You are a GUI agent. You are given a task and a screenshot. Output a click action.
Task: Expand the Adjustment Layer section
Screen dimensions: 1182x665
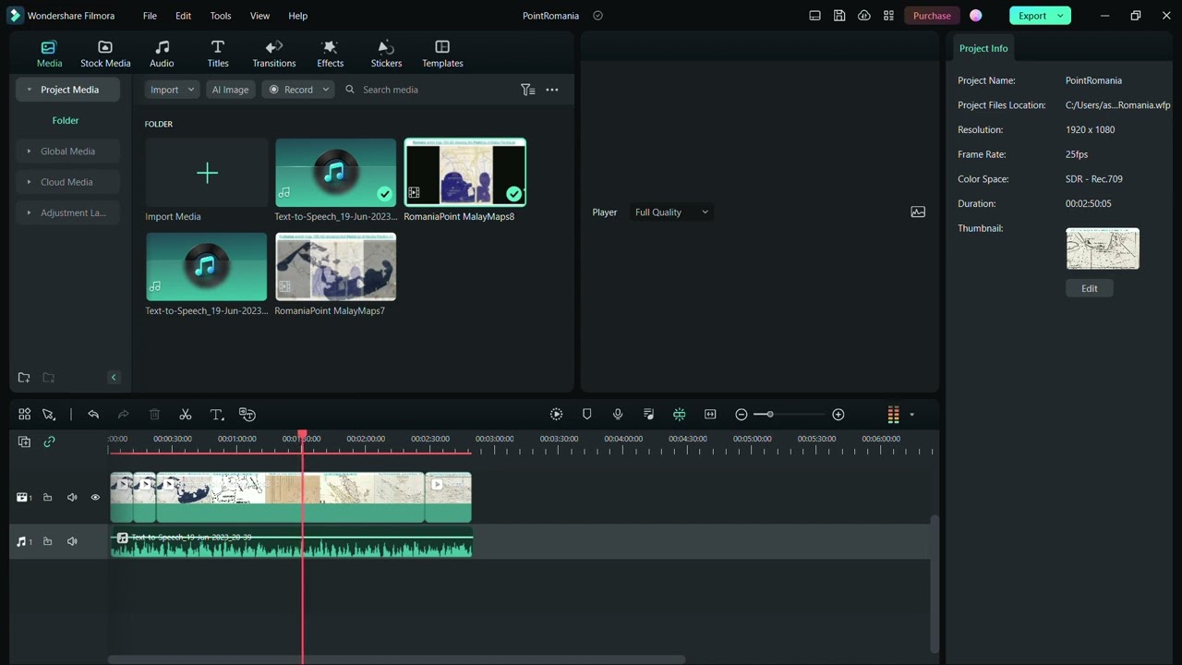point(29,212)
